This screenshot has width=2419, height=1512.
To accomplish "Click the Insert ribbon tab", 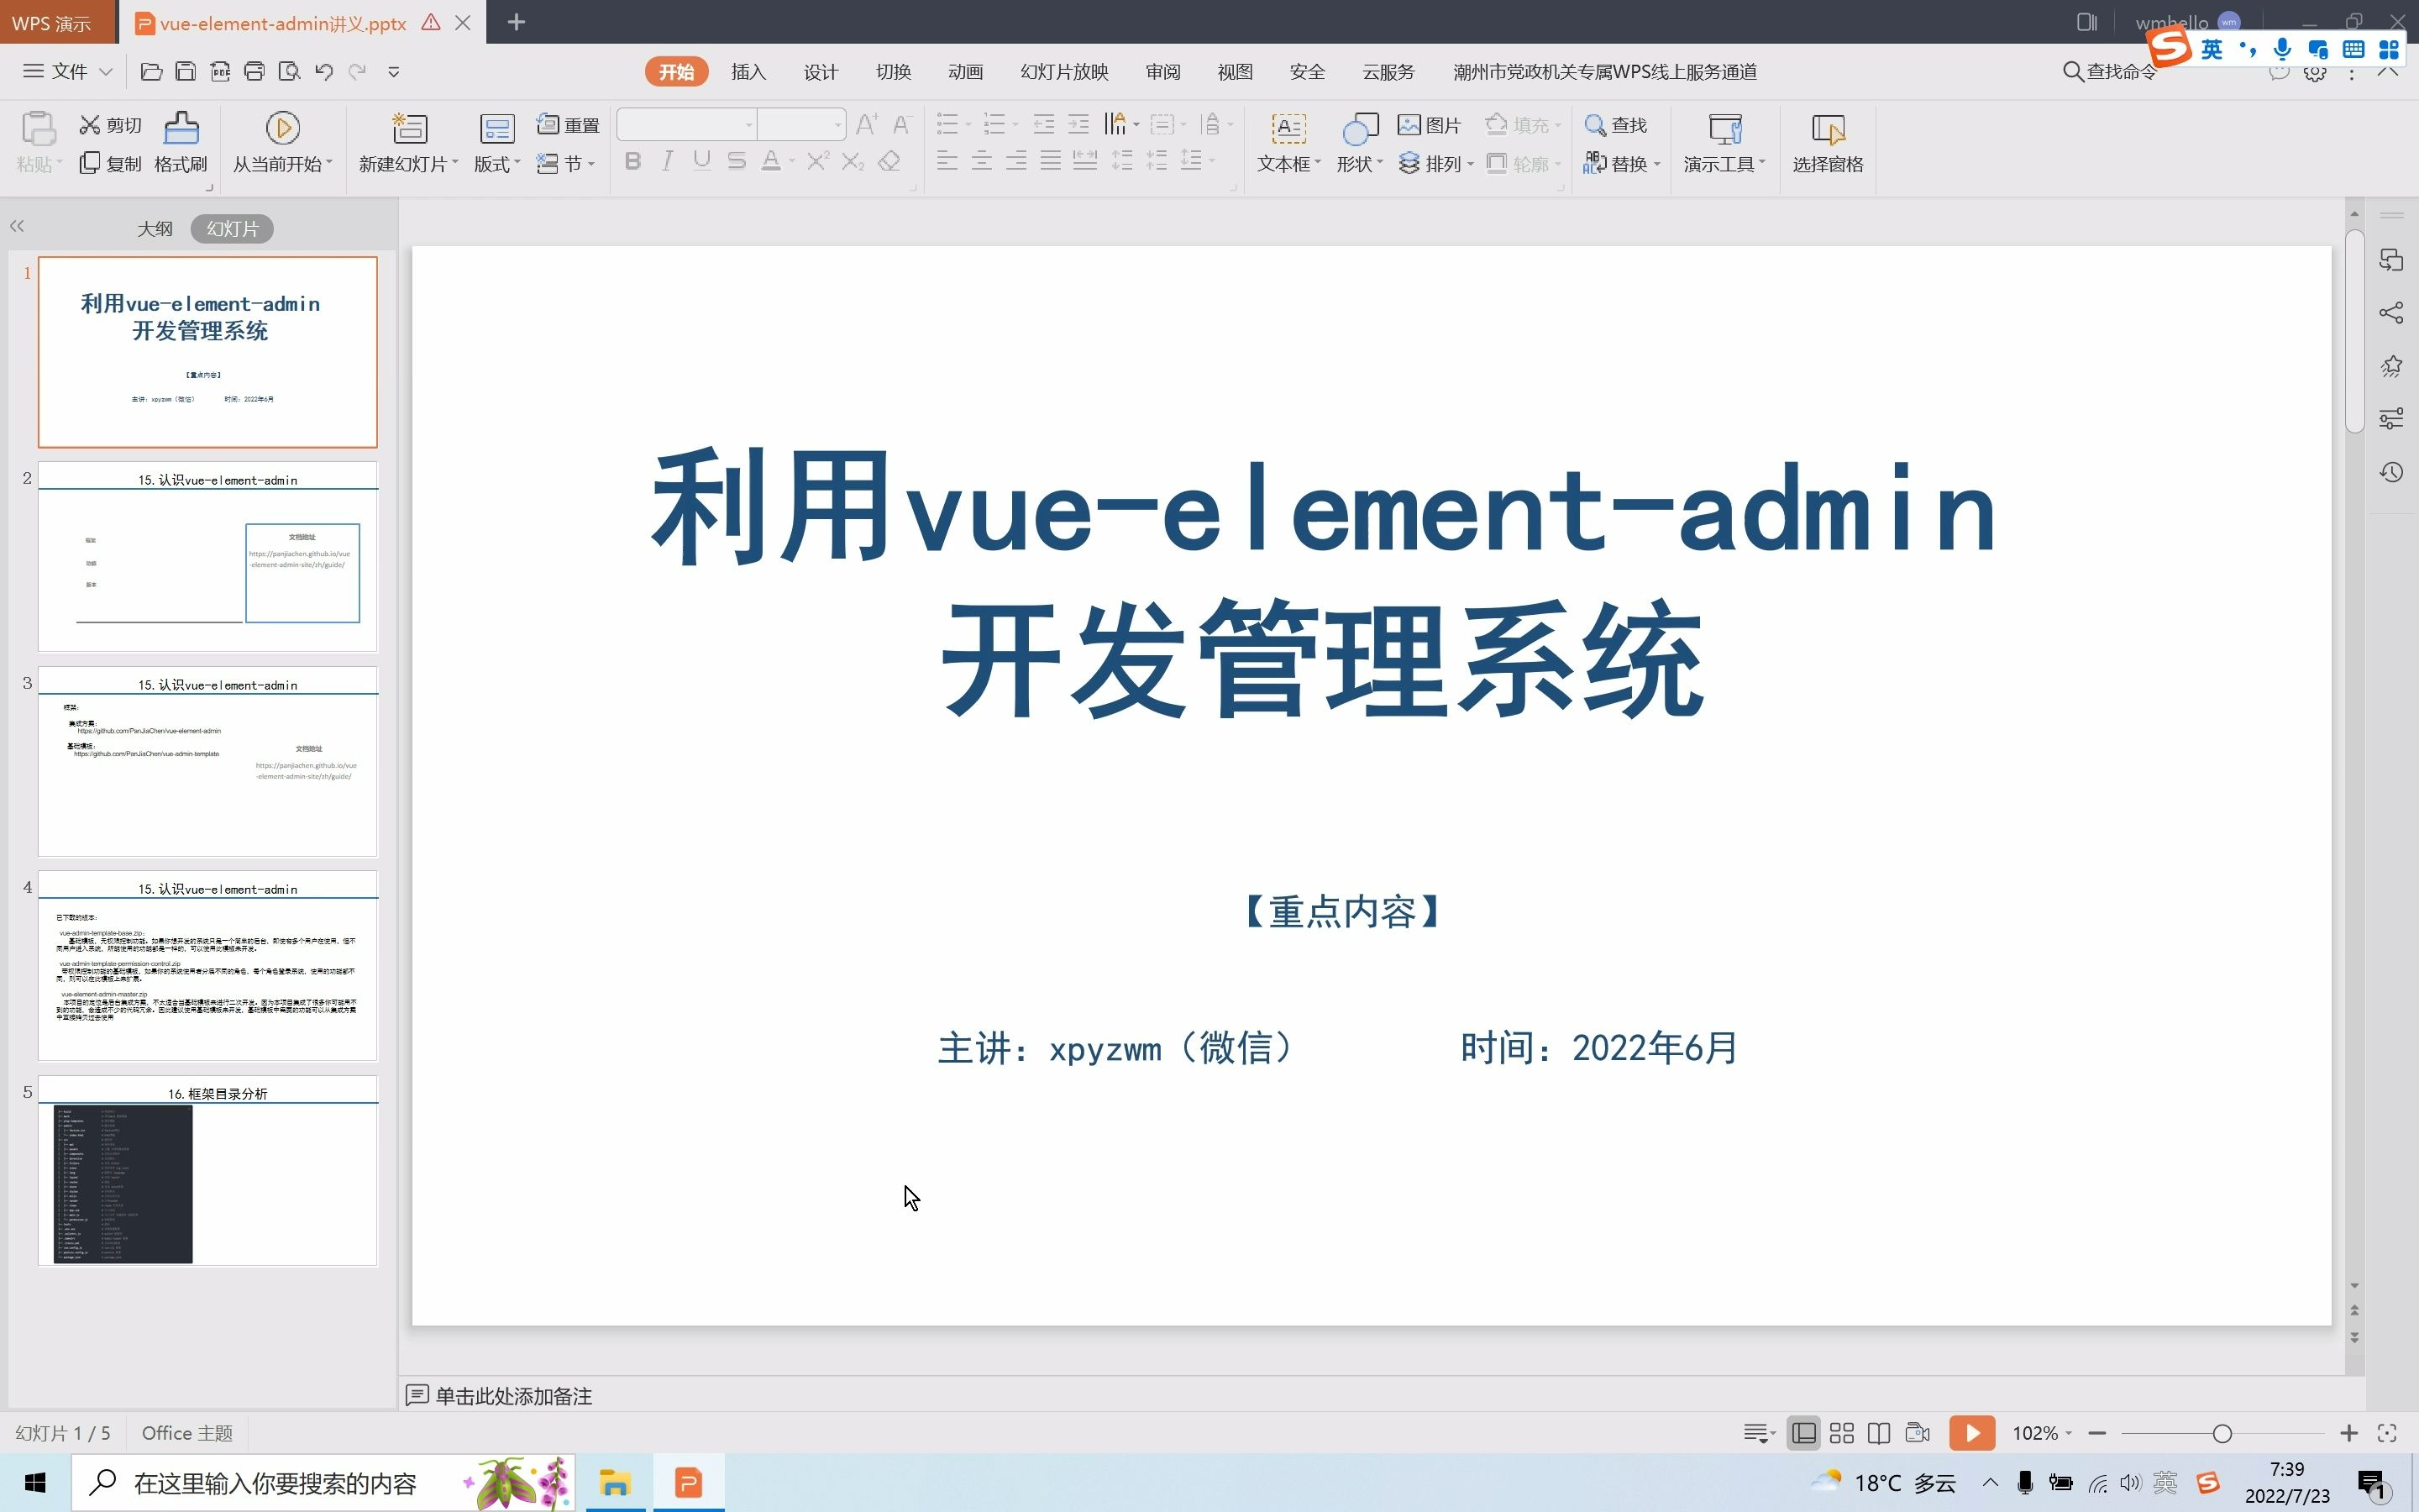I will [748, 71].
